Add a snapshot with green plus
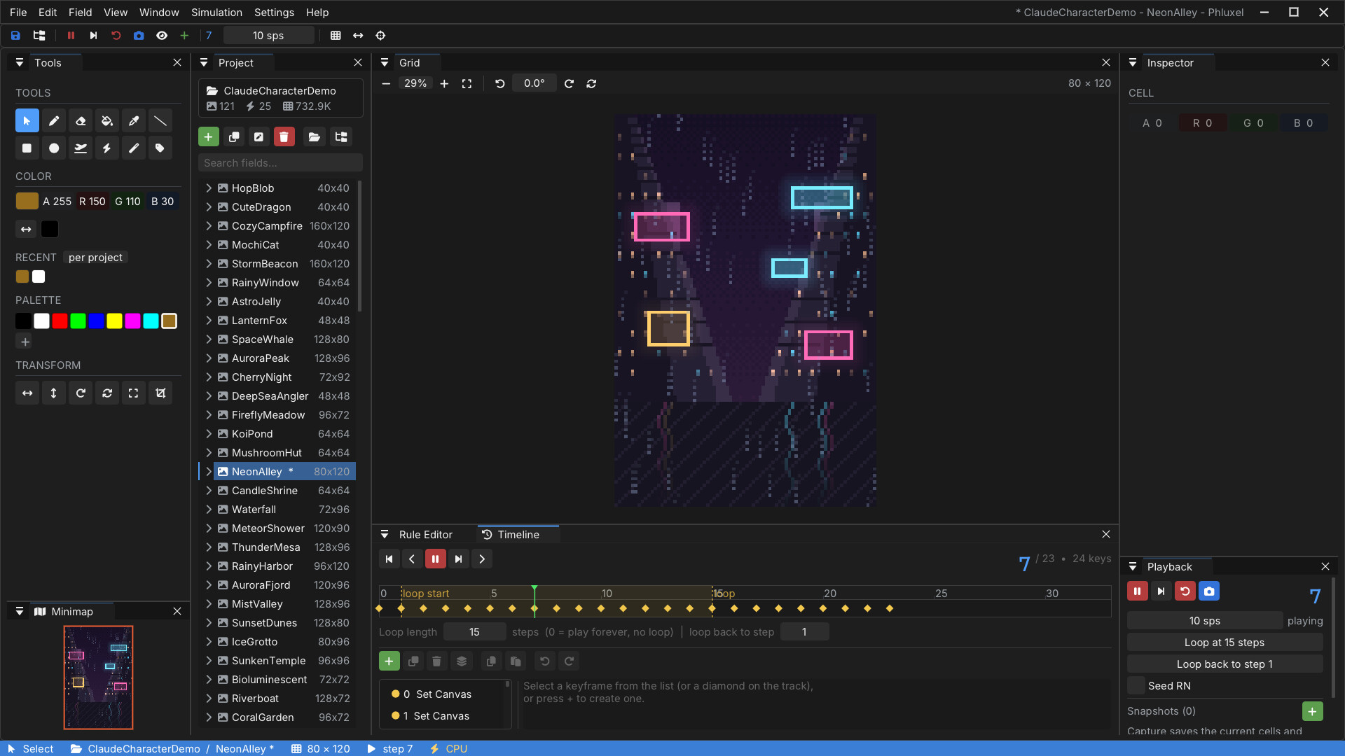Image resolution: width=1345 pixels, height=756 pixels. (1313, 711)
